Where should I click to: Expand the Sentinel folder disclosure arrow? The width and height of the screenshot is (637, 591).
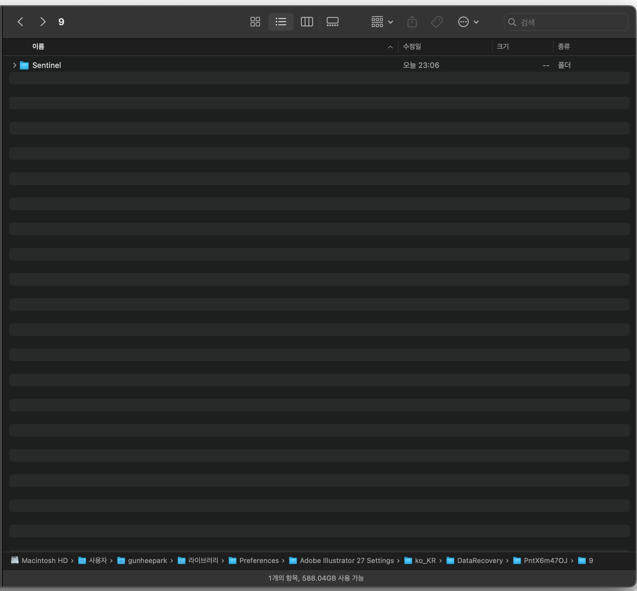point(14,65)
